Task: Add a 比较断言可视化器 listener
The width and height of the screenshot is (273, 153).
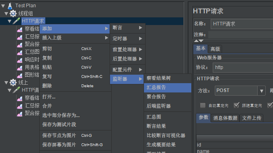Action: [x=167, y=136]
